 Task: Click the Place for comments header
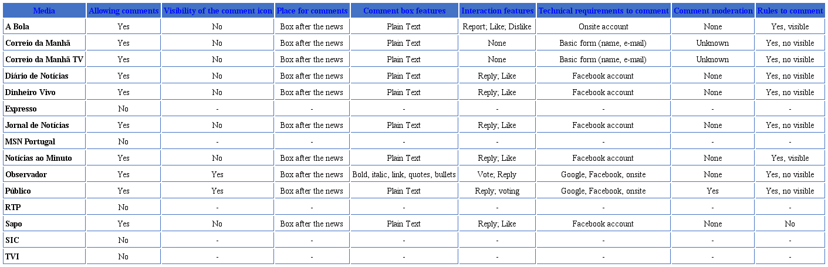pos(312,11)
